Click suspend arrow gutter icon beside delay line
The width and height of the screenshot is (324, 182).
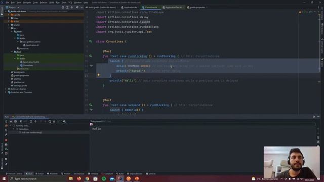click(91, 66)
